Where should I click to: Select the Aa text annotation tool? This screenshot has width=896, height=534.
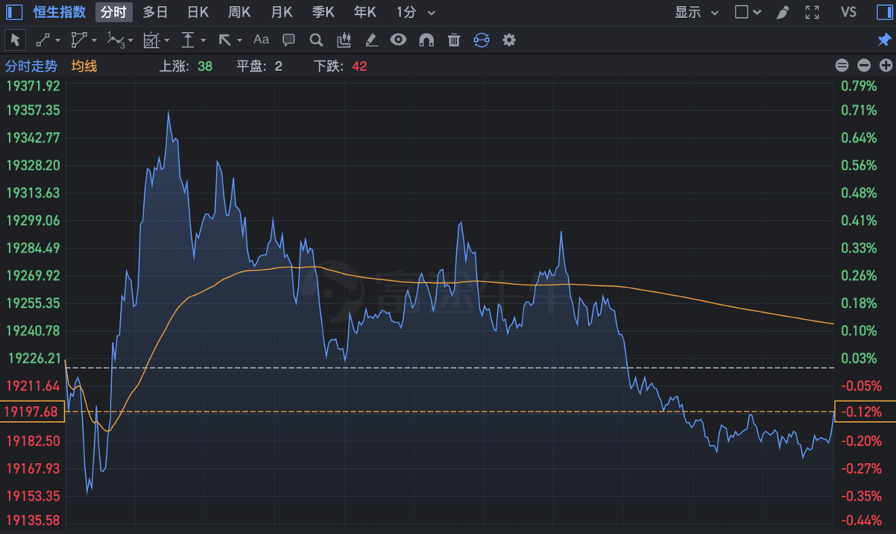pos(261,40)
